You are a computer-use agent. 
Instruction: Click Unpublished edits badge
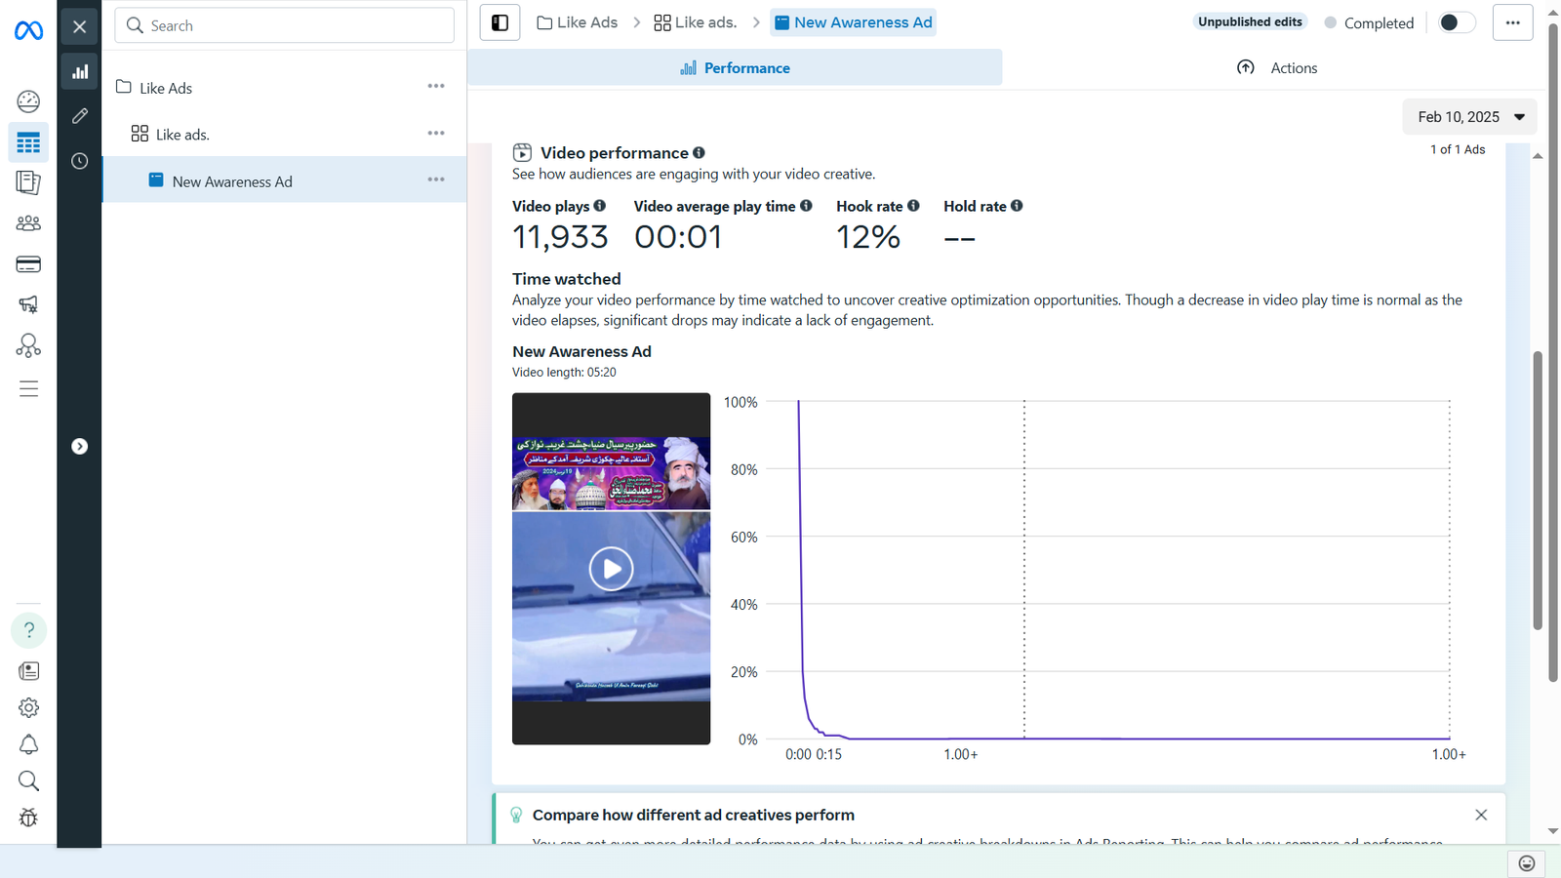coord(1250,21)
